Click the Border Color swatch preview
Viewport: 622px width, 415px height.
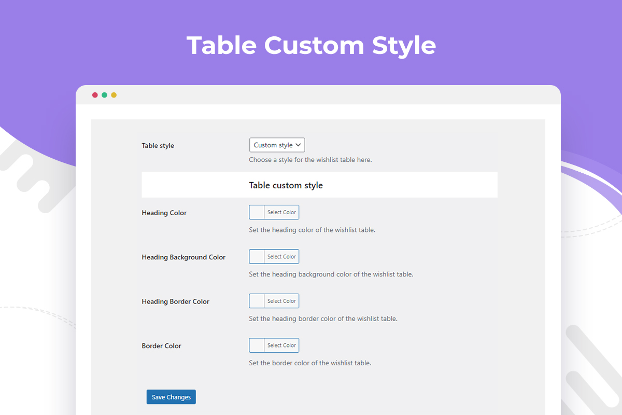[x=257, y=345]
